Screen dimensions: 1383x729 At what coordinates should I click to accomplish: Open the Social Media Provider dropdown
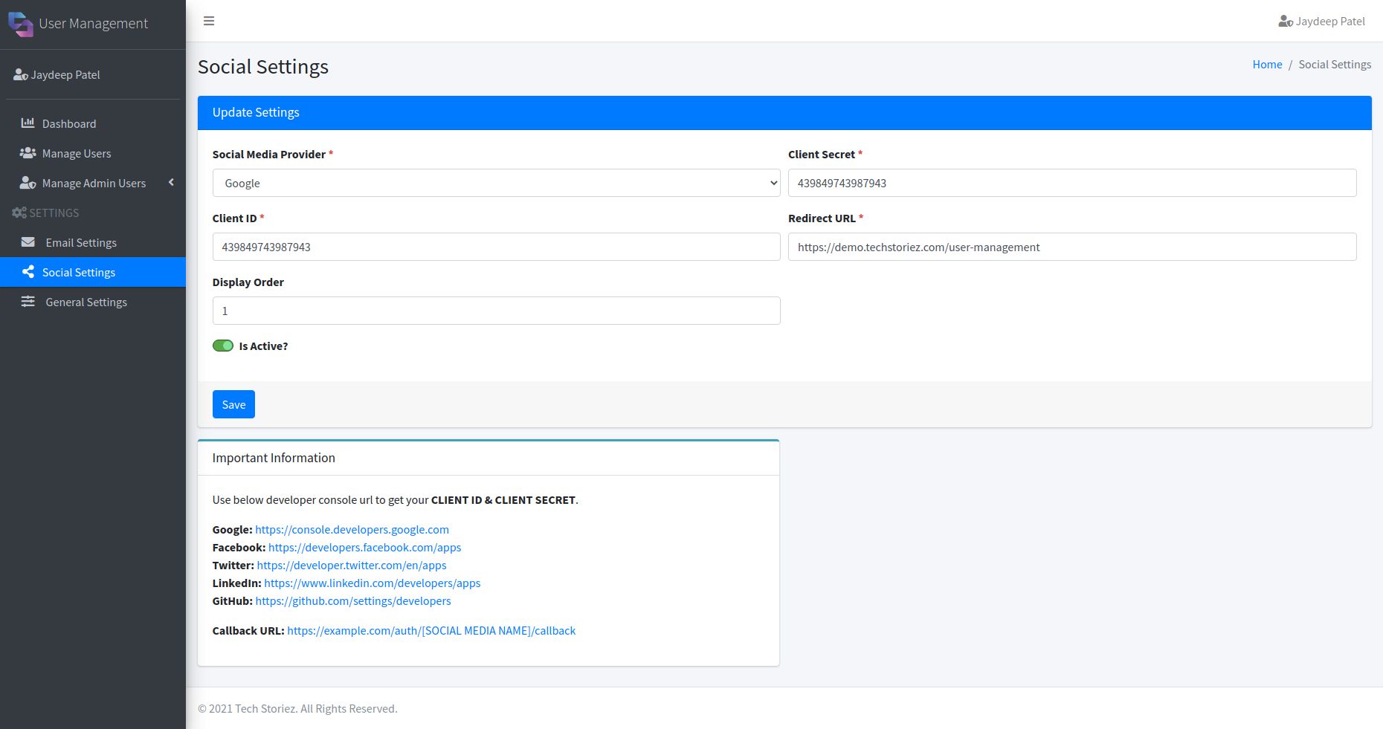[496, 183]
